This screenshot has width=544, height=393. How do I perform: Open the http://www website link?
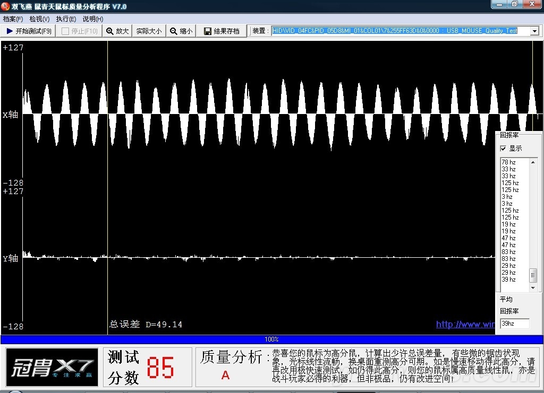[x=465, y=324]
